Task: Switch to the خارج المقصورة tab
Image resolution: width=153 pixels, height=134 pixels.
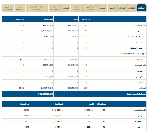Action: point(20,8)
